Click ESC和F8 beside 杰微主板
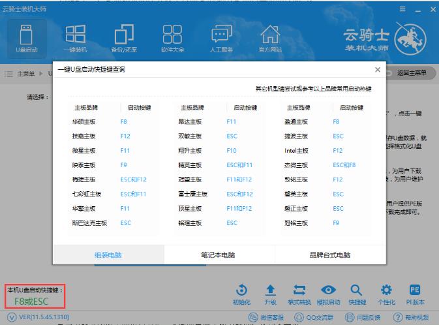439x325 pixels. point(344,165)
